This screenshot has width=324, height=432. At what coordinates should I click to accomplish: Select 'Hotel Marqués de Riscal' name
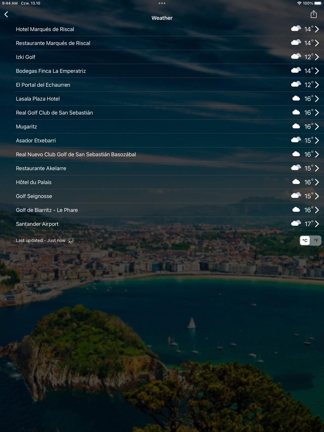pos(45,29)
